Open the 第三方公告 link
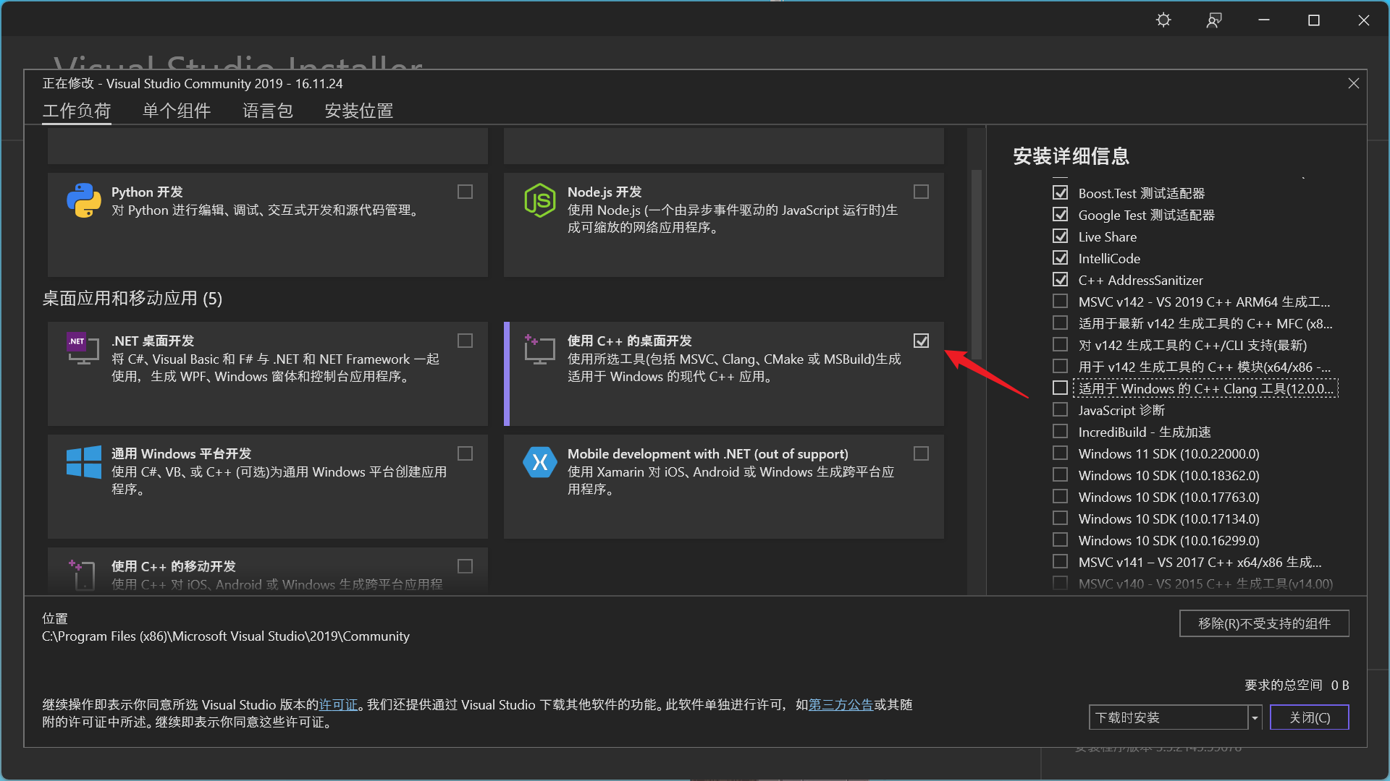The image size is (1390, 781). pos(841,704)
